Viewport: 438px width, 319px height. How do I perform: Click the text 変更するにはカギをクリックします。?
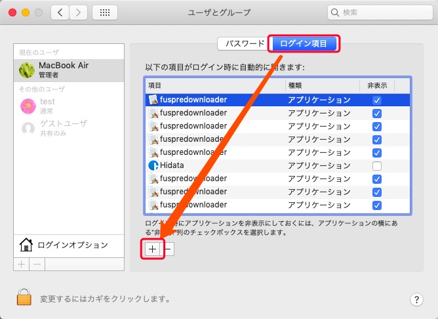[106, 299]
